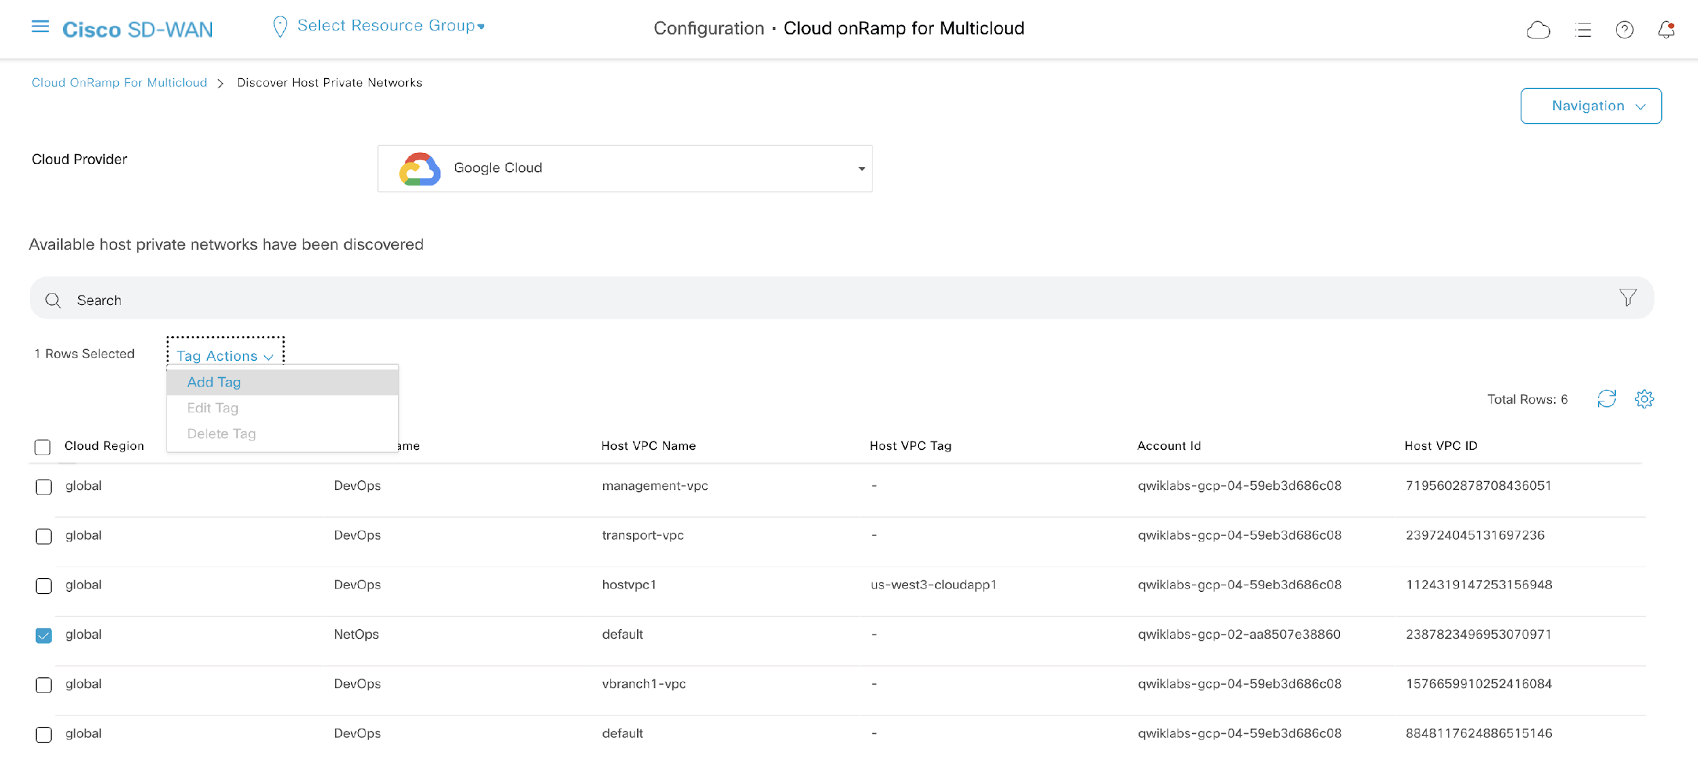Open the Cloud Provider dropdown
The width and height of the screenshot is (1698, 763).
625,168
